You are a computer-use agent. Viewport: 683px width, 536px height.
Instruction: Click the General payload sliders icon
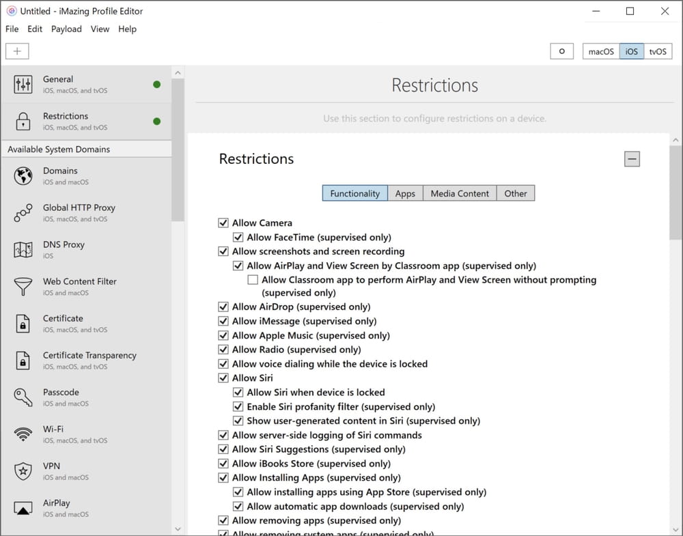[x=23, y=85]
